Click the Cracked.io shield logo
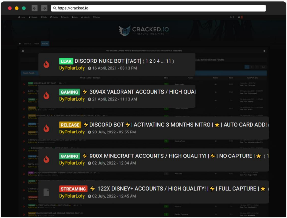The width and height of the screenshot is (287, 218). click(125, 31)
